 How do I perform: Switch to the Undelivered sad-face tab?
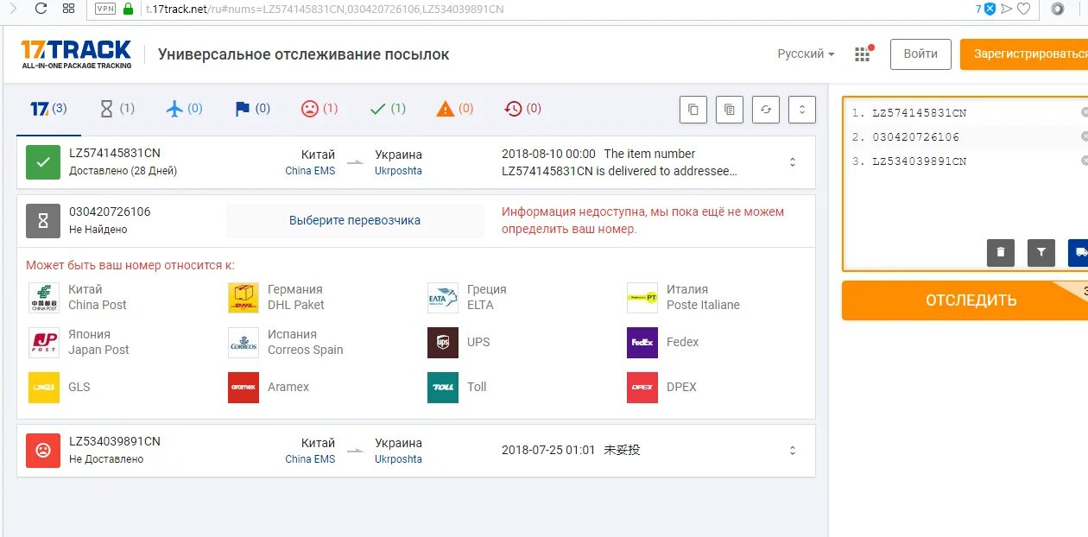click(319, 109)
